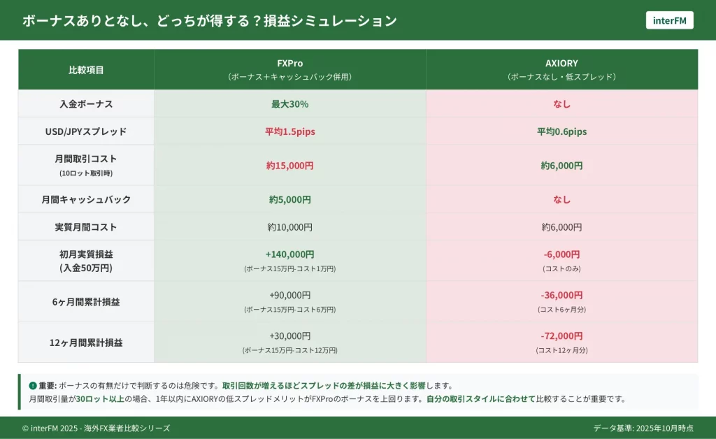Select the 最大30% bonus value

pyautogui.click(x=289, y=104)
